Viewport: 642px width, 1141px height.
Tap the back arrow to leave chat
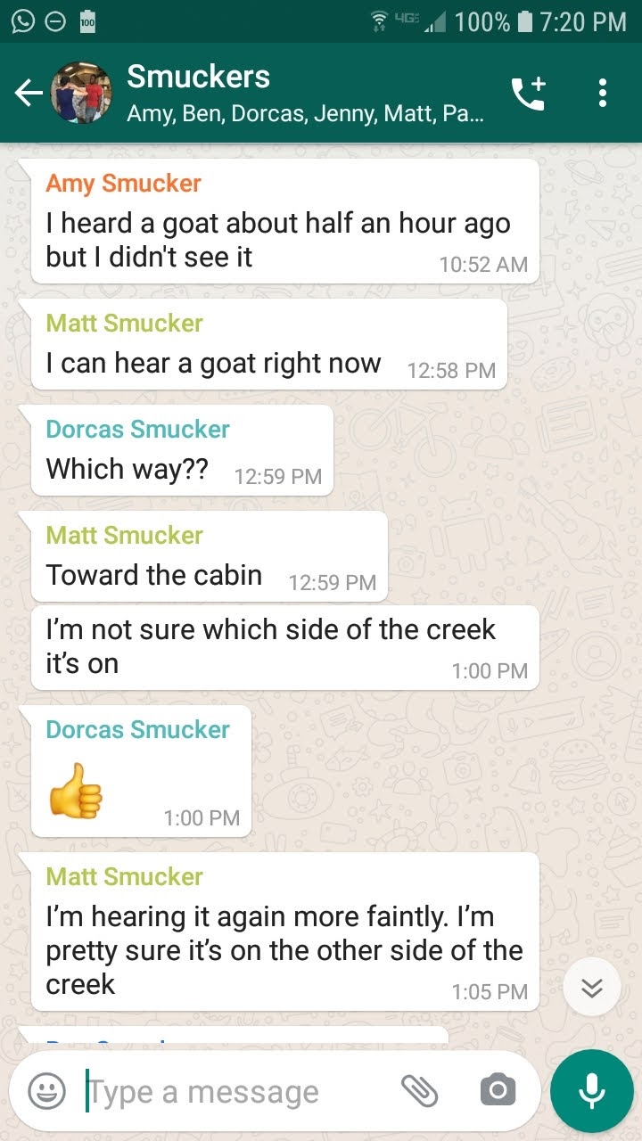29,93
